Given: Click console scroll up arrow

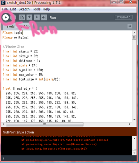Looking at the screenshot, I should click(134, 139).
